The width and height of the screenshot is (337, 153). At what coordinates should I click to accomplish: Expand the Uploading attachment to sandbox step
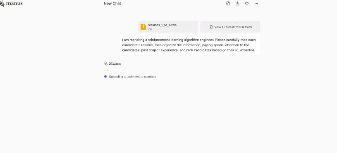(132, 77)
